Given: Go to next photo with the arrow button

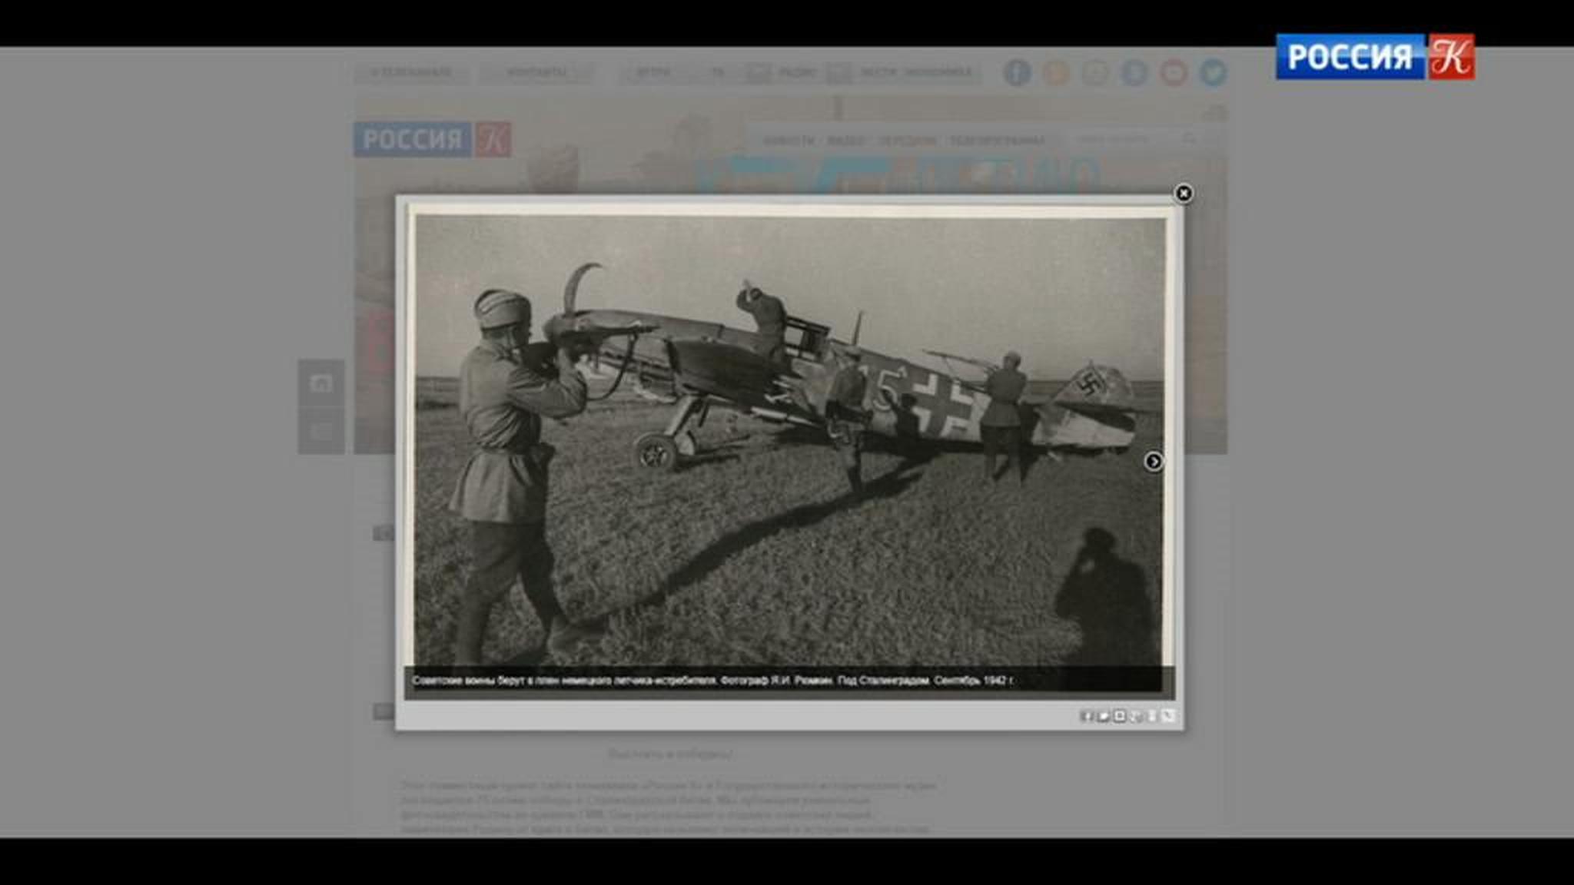Looking at the screenshot, I should [1153, 461].
